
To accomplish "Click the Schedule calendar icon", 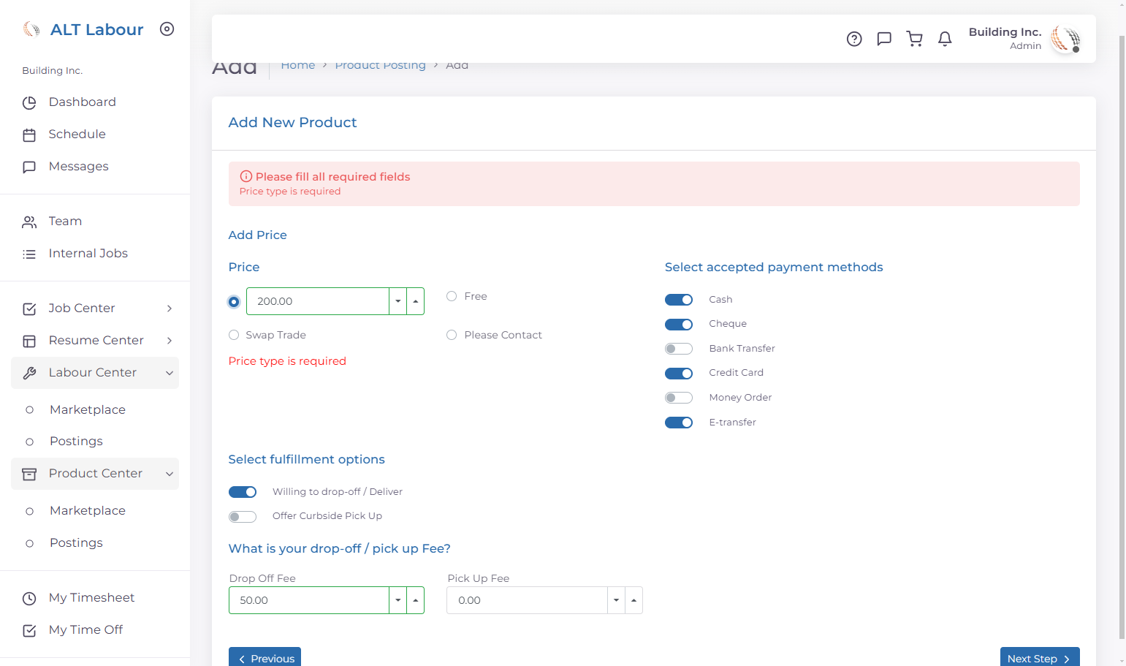I will point(29,135).
